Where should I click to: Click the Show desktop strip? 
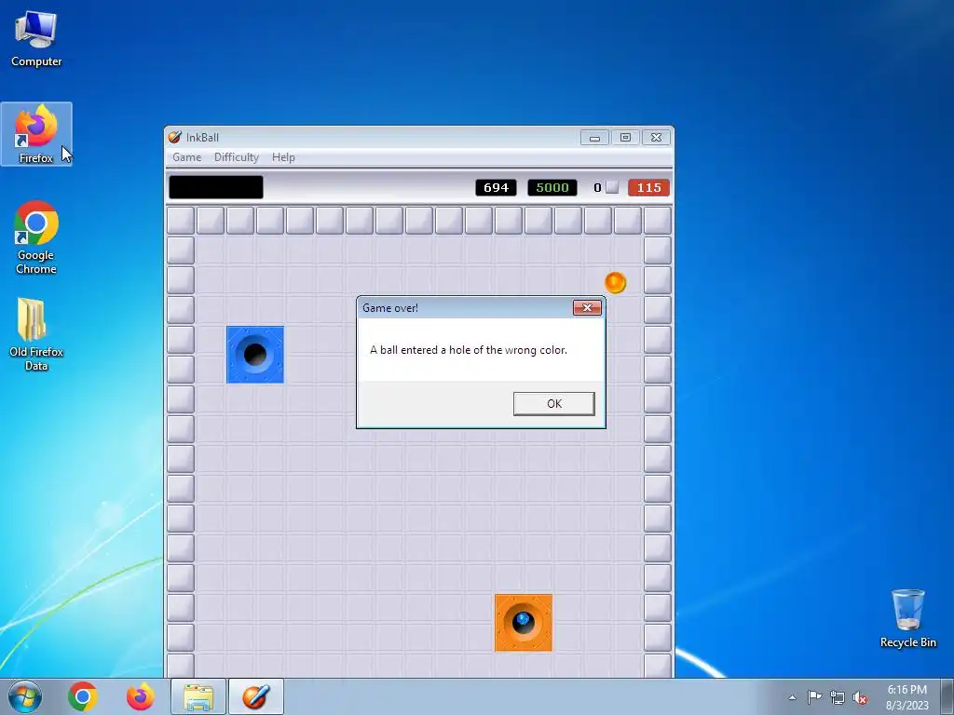pos(947,696)
